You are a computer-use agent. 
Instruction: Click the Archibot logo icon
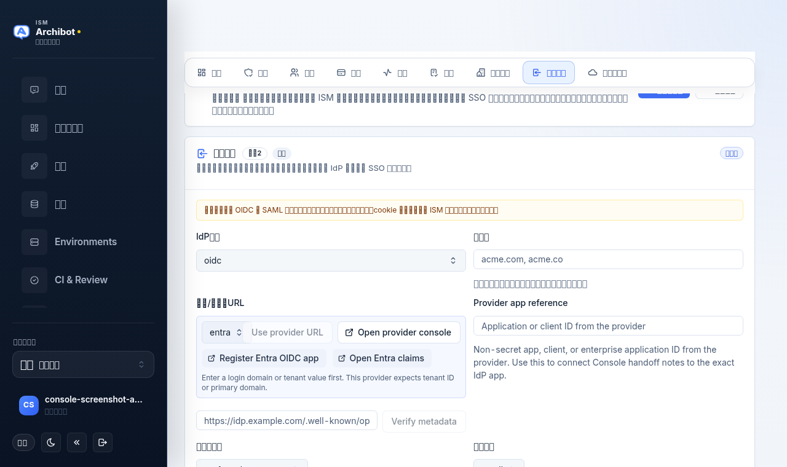tap(22, 32)
